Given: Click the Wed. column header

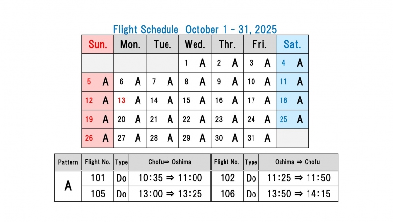Looking at the screenshot, I should pos(195,45).
